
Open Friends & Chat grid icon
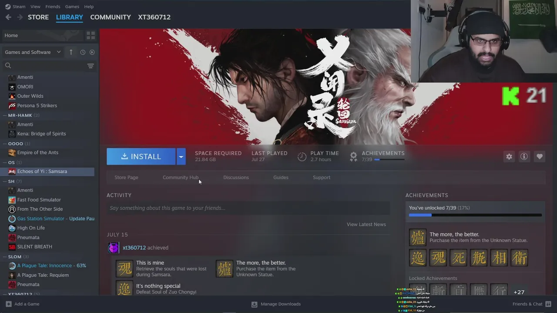548,304
